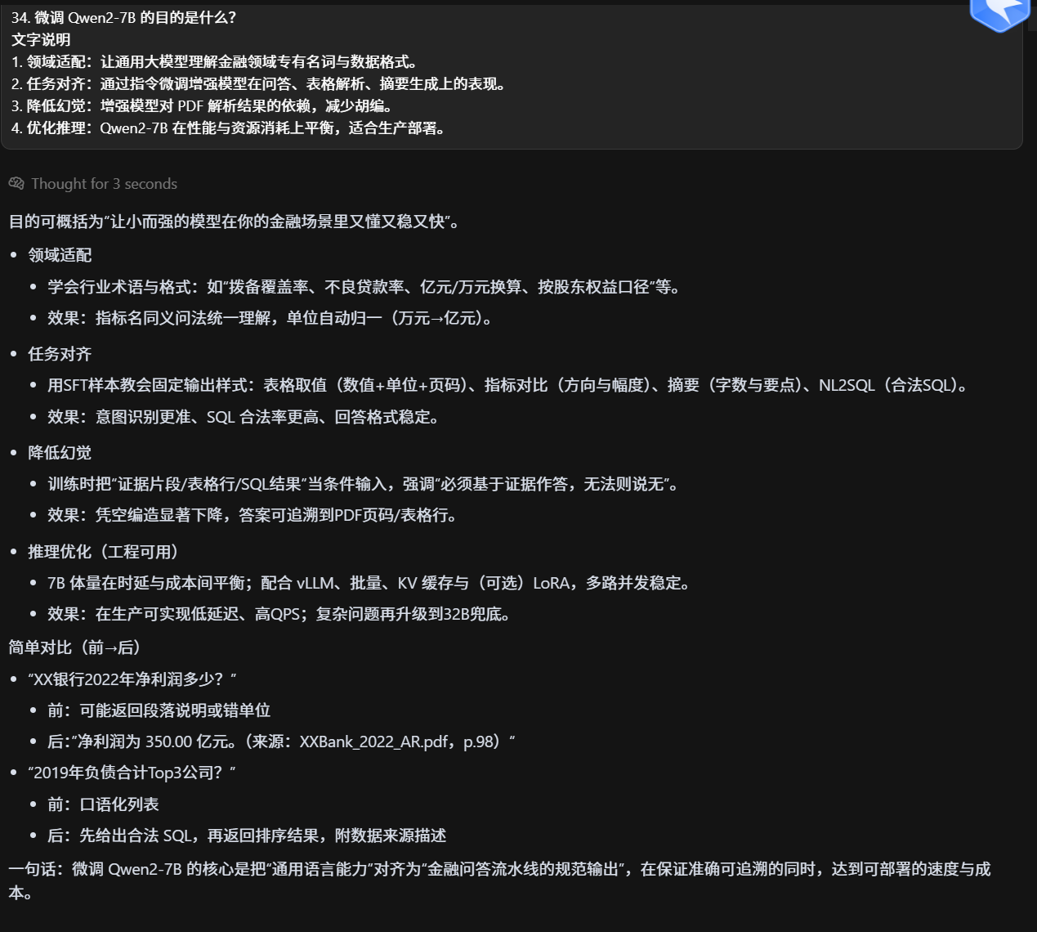1037x932 pixels.
Task: Select the '文字说明' label in user message
Action: click(x=41, y=39)
